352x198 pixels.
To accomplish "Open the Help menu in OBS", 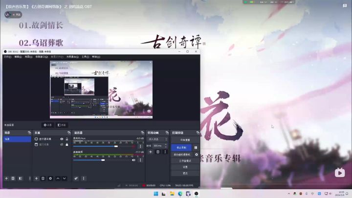I will coord(96,57).
